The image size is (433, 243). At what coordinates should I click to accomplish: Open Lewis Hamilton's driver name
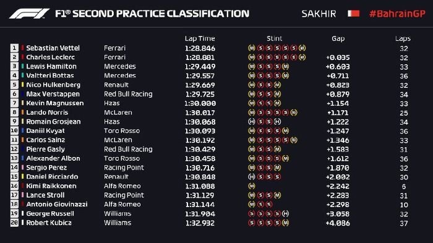coord(51,66)
